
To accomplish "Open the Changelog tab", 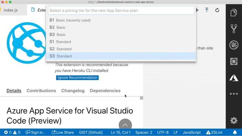I will (73, 91).
